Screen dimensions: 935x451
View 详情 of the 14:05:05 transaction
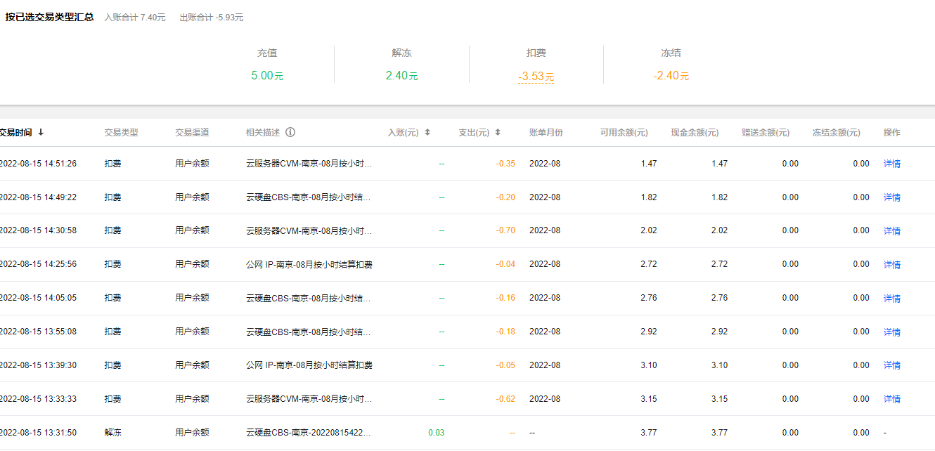(891, 298)
